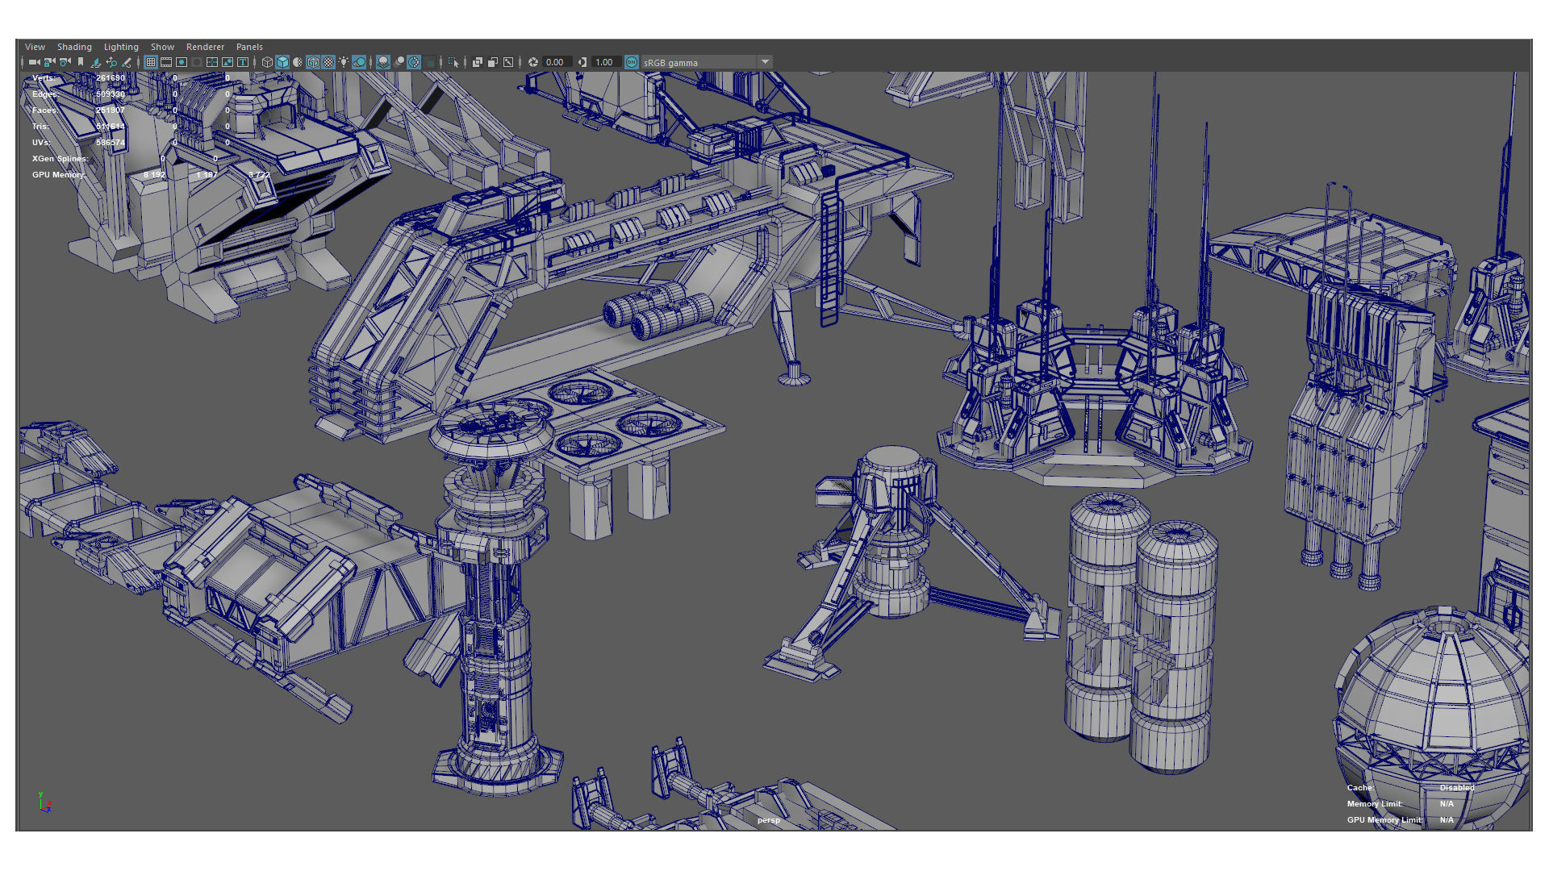Click the Exposure reset icon
Screen dimensions: 1549x871
pyautogui.click(x=533, y=62)
